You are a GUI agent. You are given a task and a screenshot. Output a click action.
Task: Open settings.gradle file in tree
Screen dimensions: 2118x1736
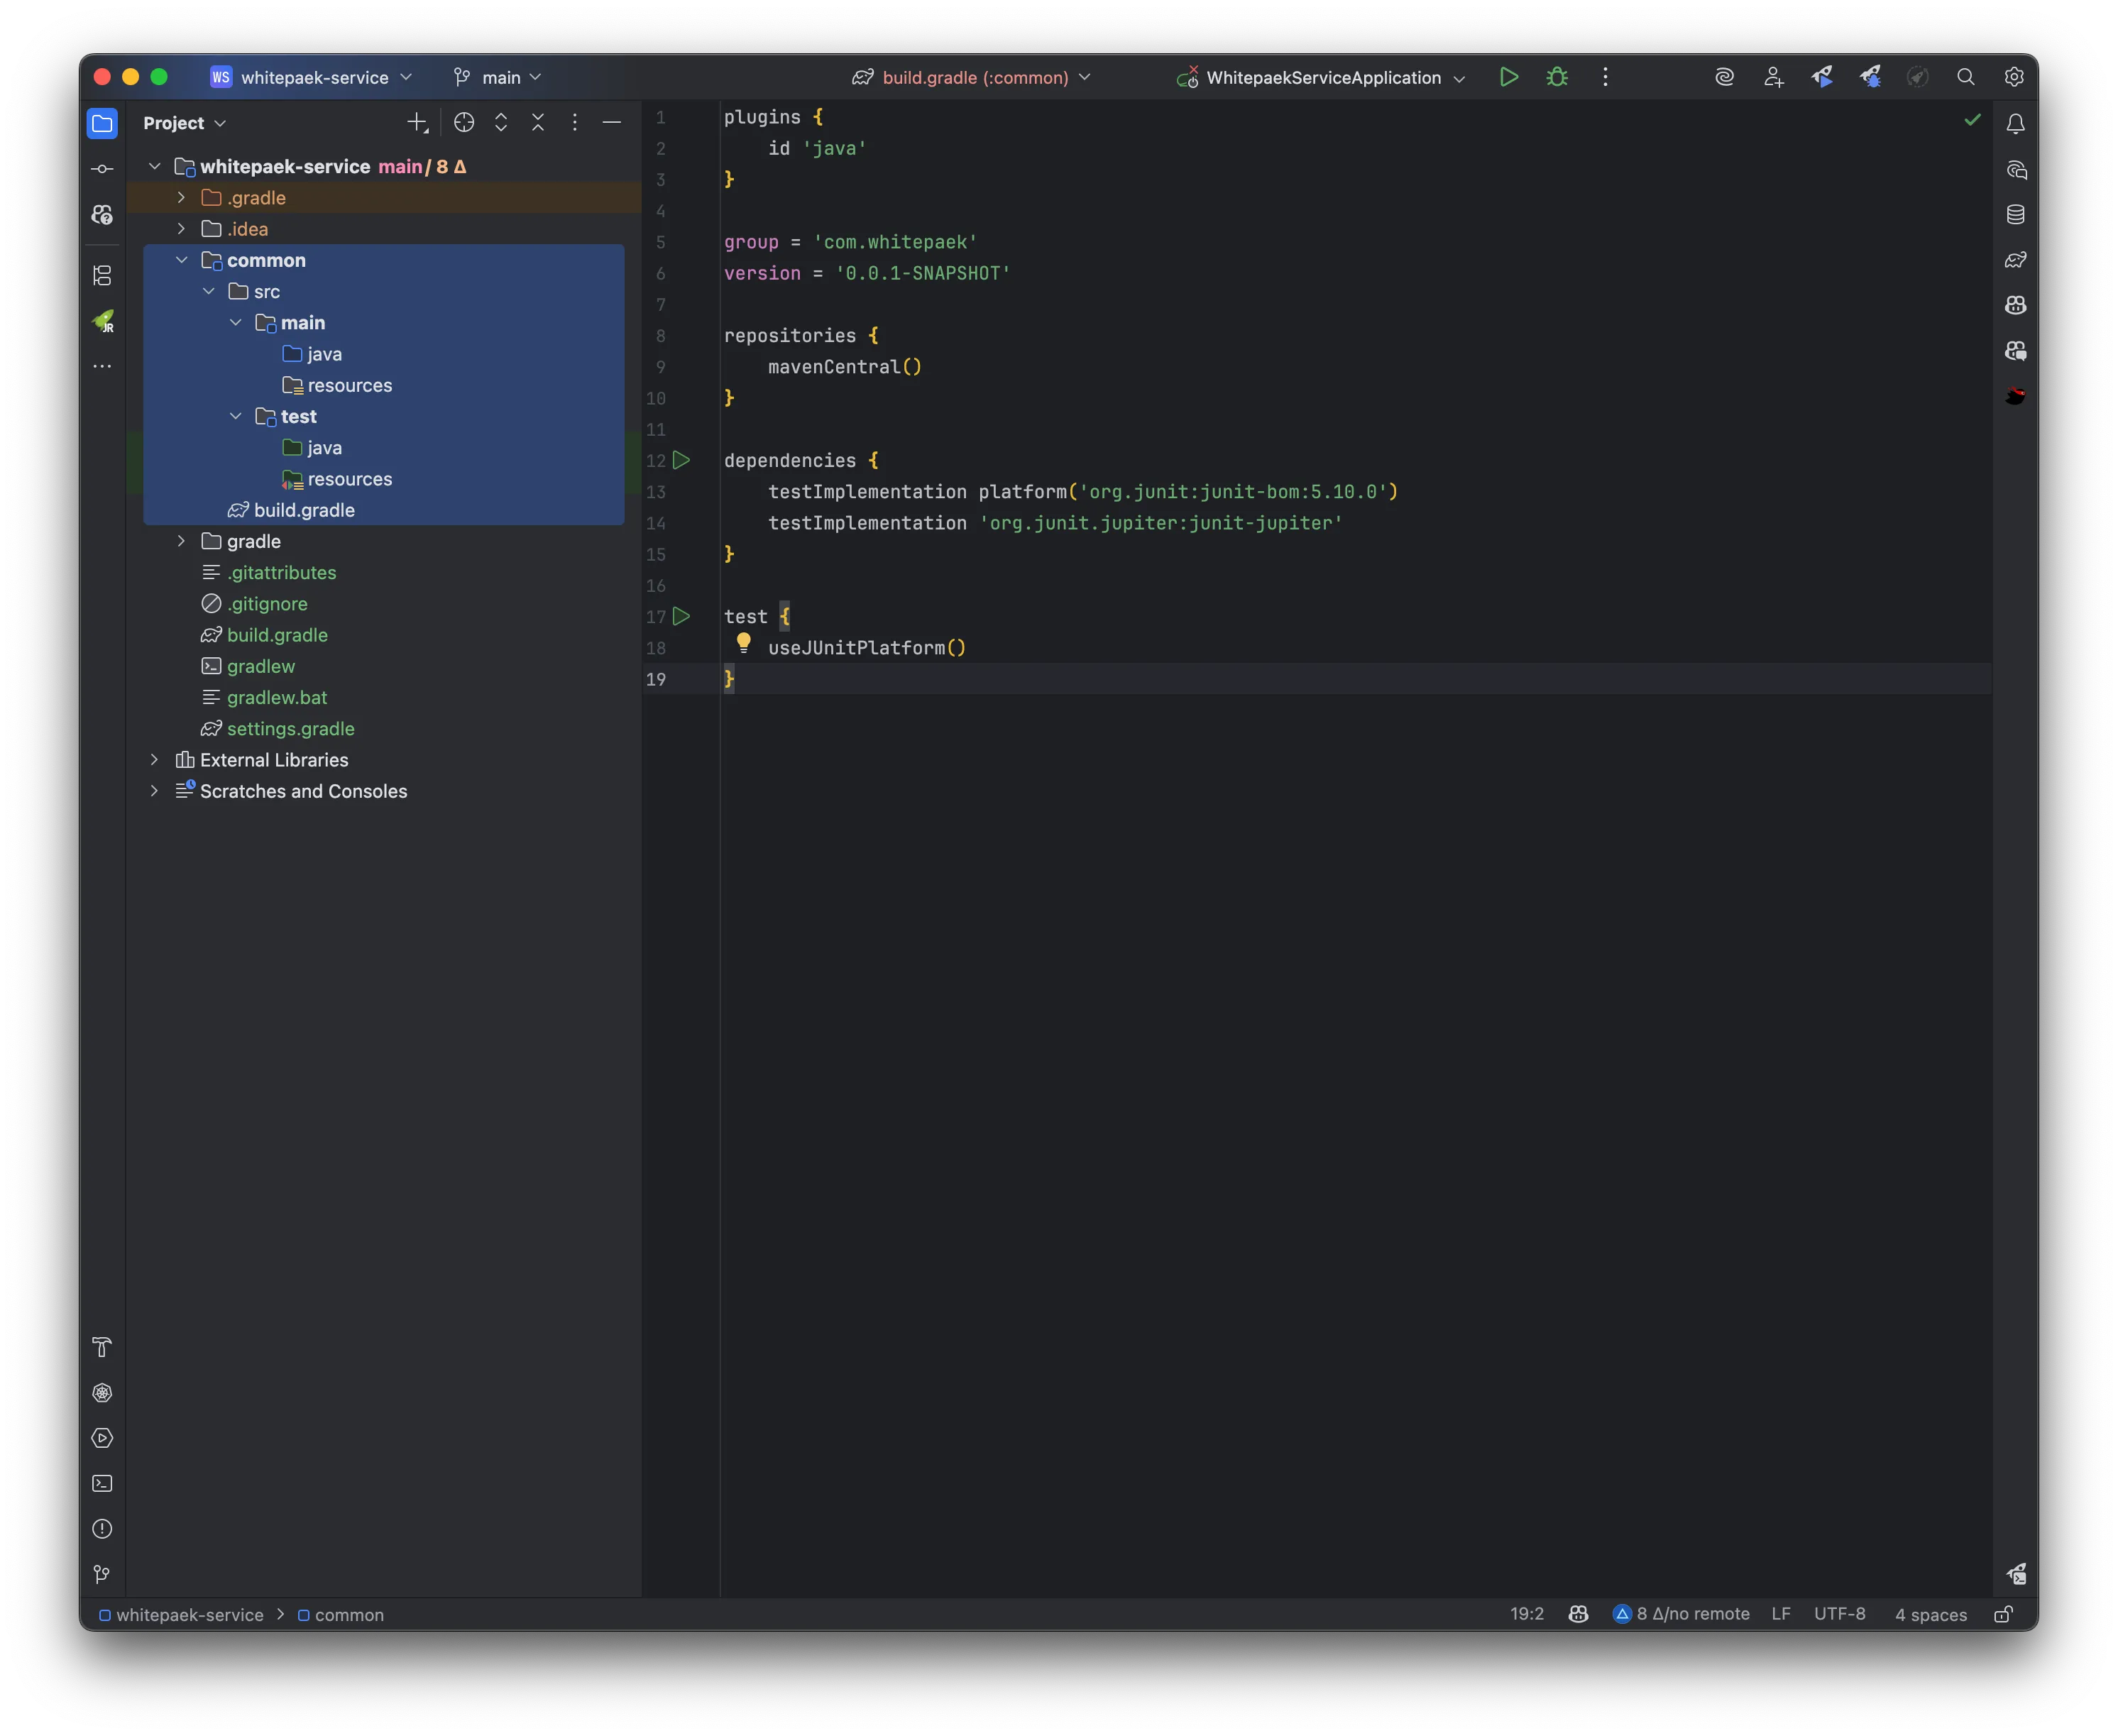[290, 729]
